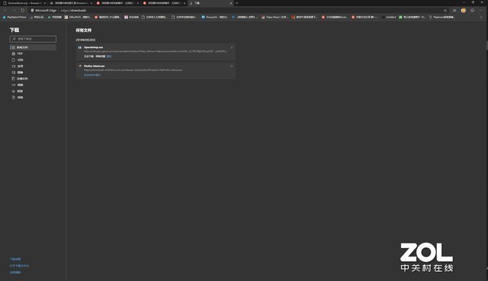Show Firefox latest.exe in folder

pyautogui.click(x=92, y=75)
